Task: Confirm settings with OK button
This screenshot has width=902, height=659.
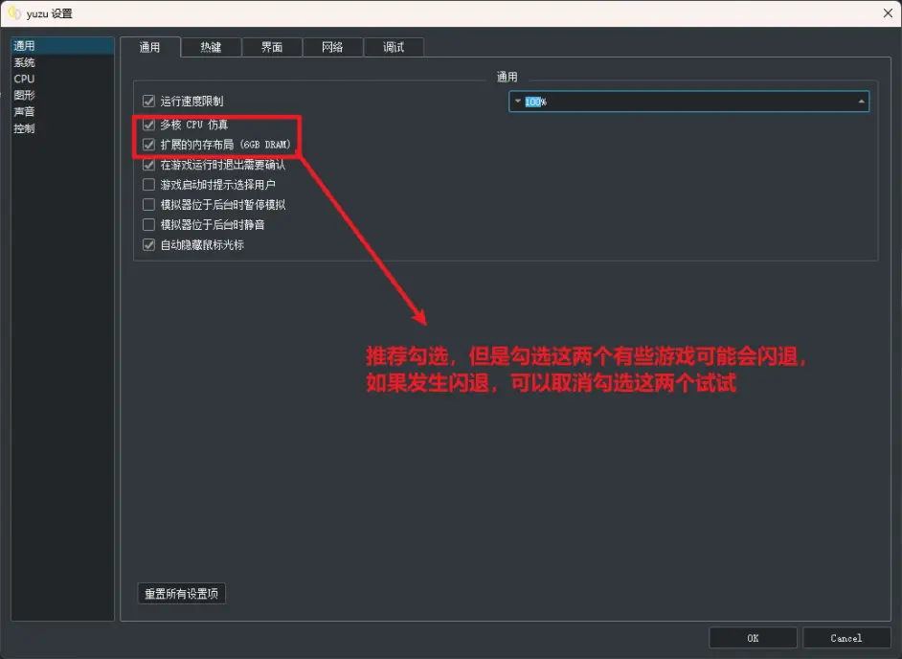Action: tap(753, 638)
